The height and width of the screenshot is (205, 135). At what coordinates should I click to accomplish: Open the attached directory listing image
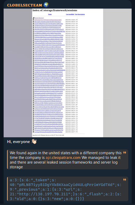[x=68, y=73]
